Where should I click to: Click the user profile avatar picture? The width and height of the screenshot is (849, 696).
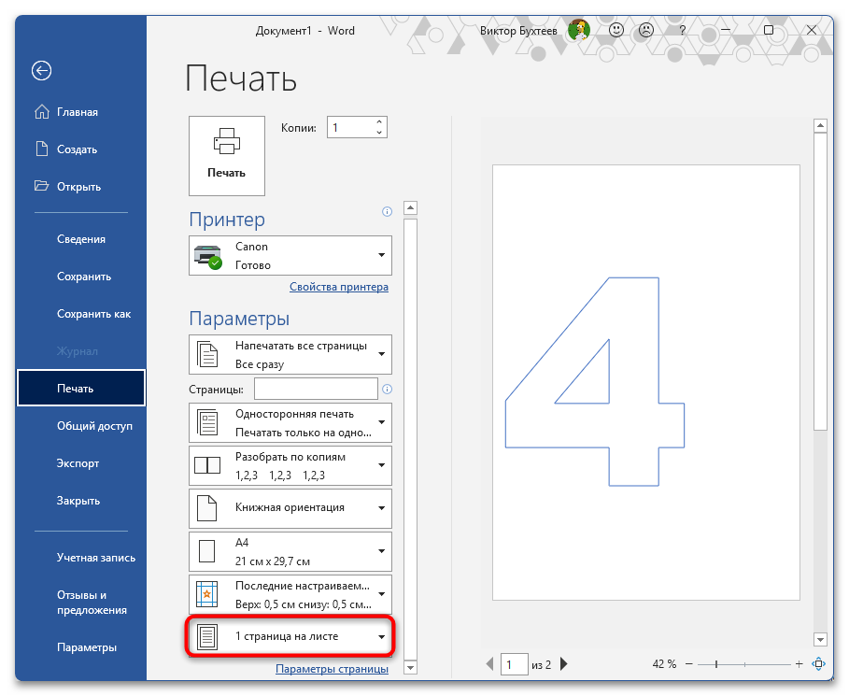(x=579, y=31)
